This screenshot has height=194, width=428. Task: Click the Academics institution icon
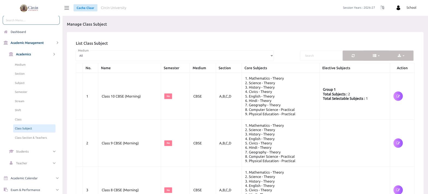[11, 54]
